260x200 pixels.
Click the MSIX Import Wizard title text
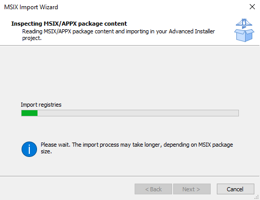(31, 7)
